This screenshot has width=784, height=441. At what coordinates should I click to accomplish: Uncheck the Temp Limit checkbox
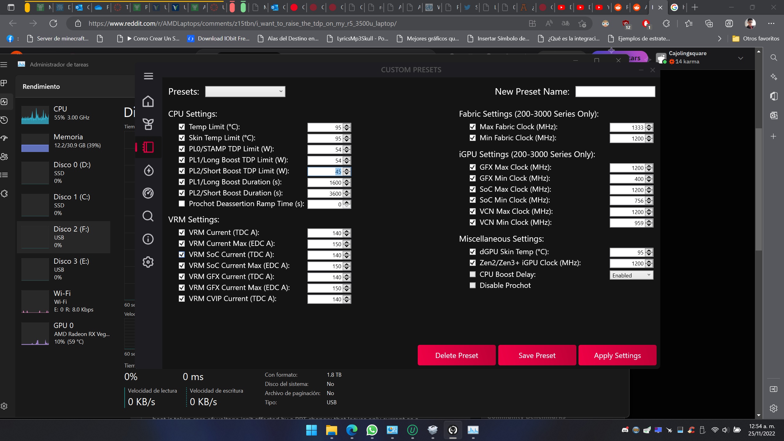tap(182, 127)
